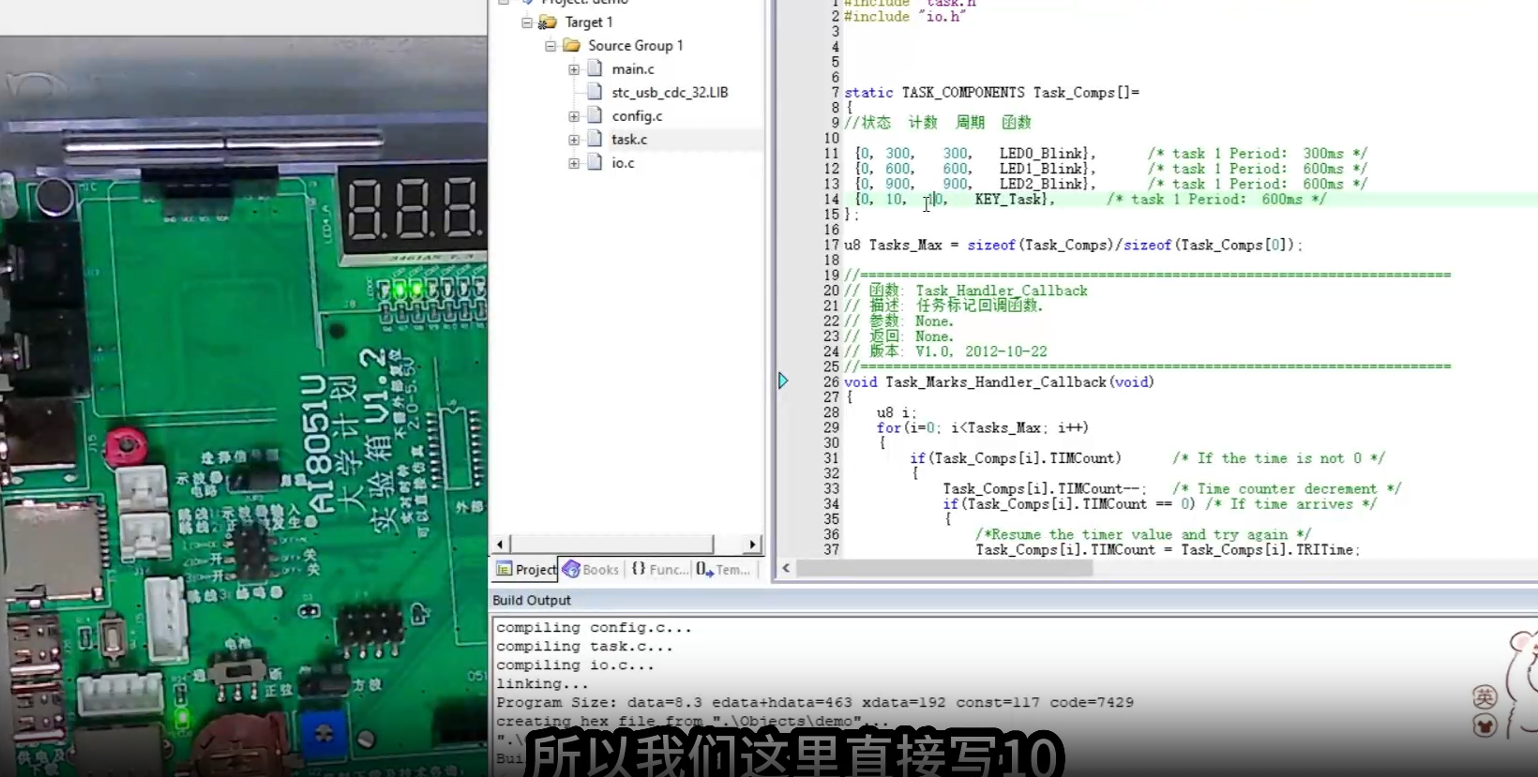Click the Source Group 1 folder icon
The height and width of the screenshot is (777, 1538).
571,45
